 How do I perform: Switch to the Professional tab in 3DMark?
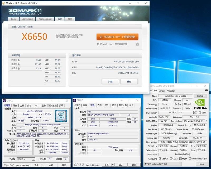(45, 19)
